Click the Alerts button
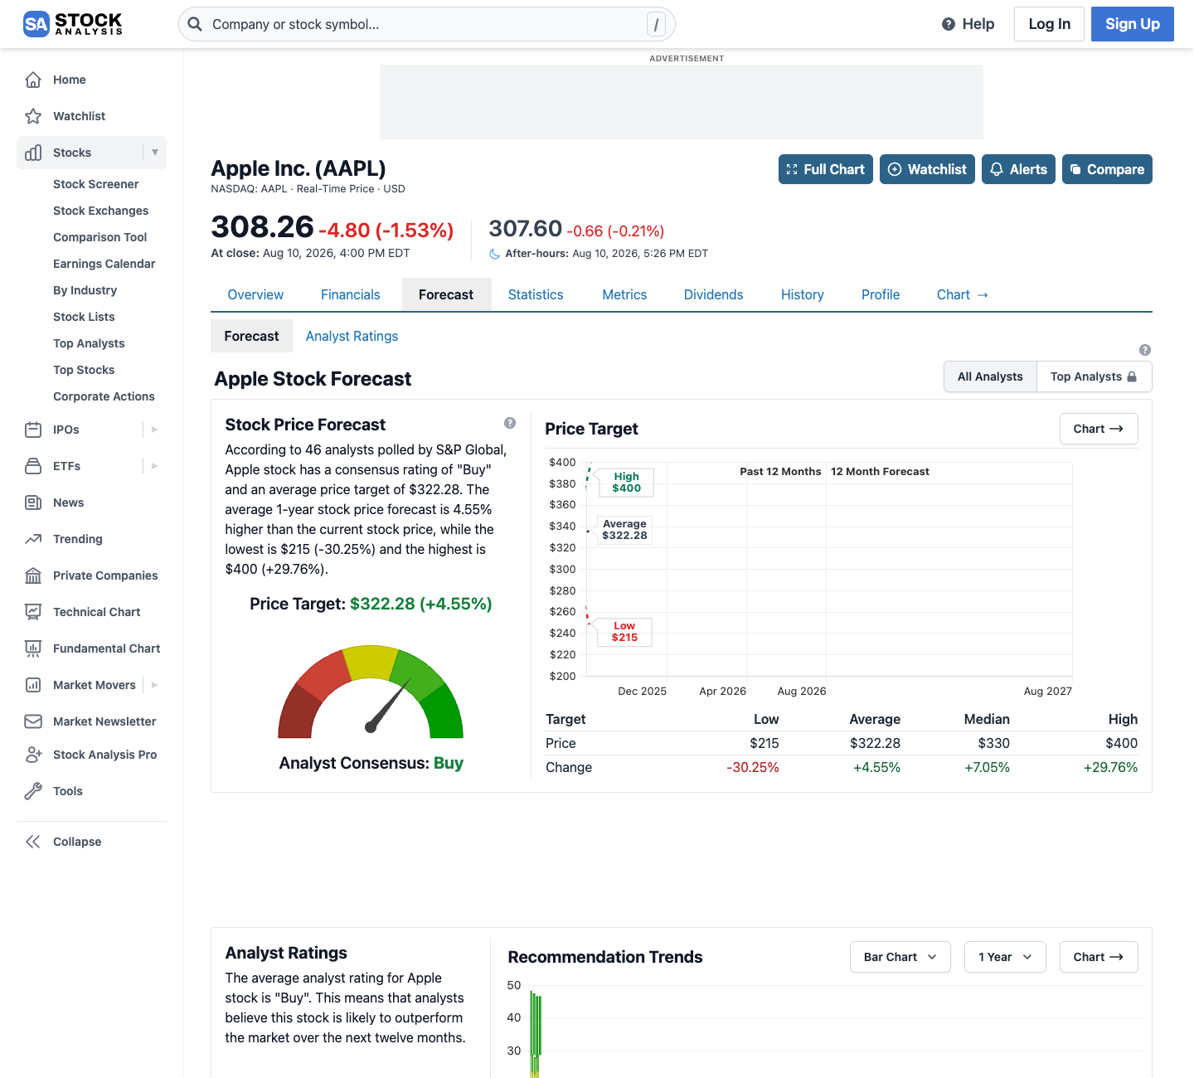Image resolution: width=1194 pixels, height=1078 pixels. coord(1018,169)
